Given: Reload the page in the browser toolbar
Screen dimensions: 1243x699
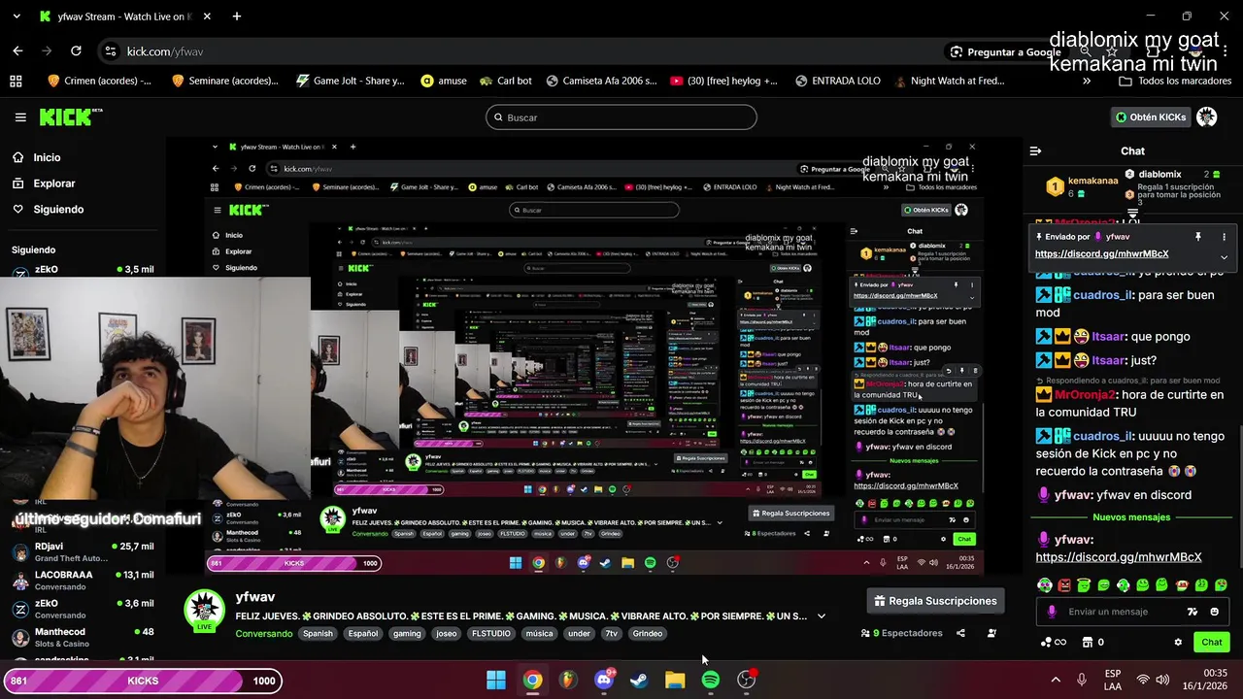Looking at the screenshot, I should (x=76, y=51).
